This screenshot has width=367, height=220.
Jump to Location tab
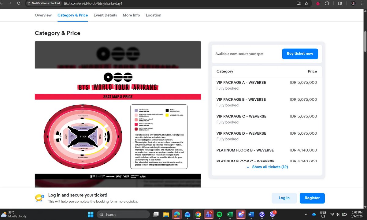(x=154, y=15)
